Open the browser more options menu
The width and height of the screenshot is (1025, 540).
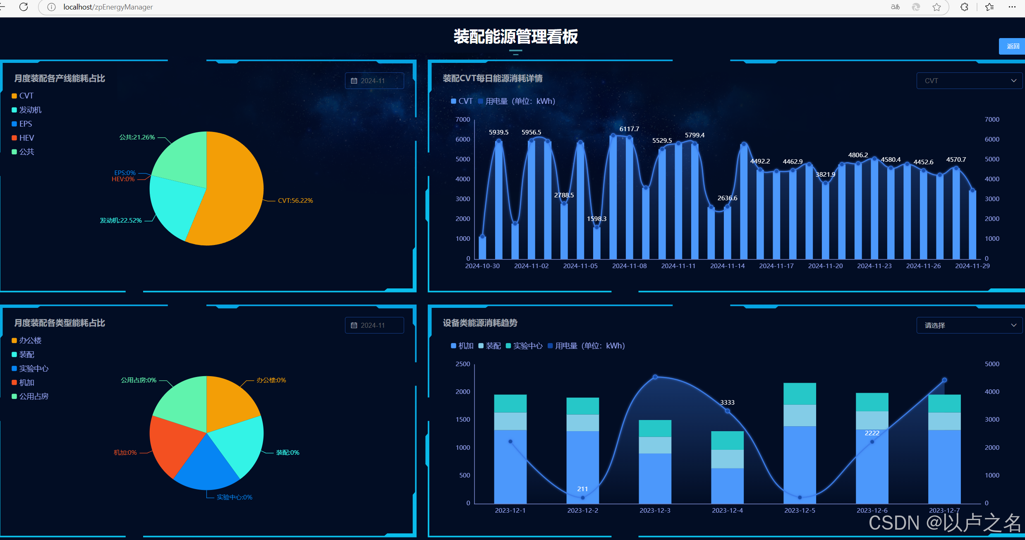[x=1012, y=7]
